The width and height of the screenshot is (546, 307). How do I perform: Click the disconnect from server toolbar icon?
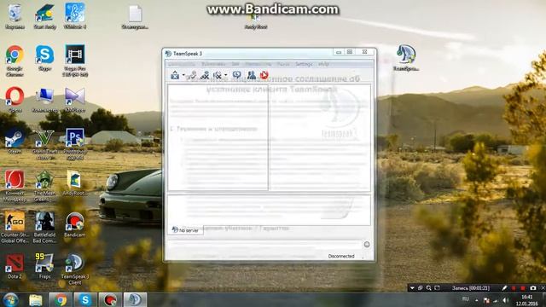192,75
